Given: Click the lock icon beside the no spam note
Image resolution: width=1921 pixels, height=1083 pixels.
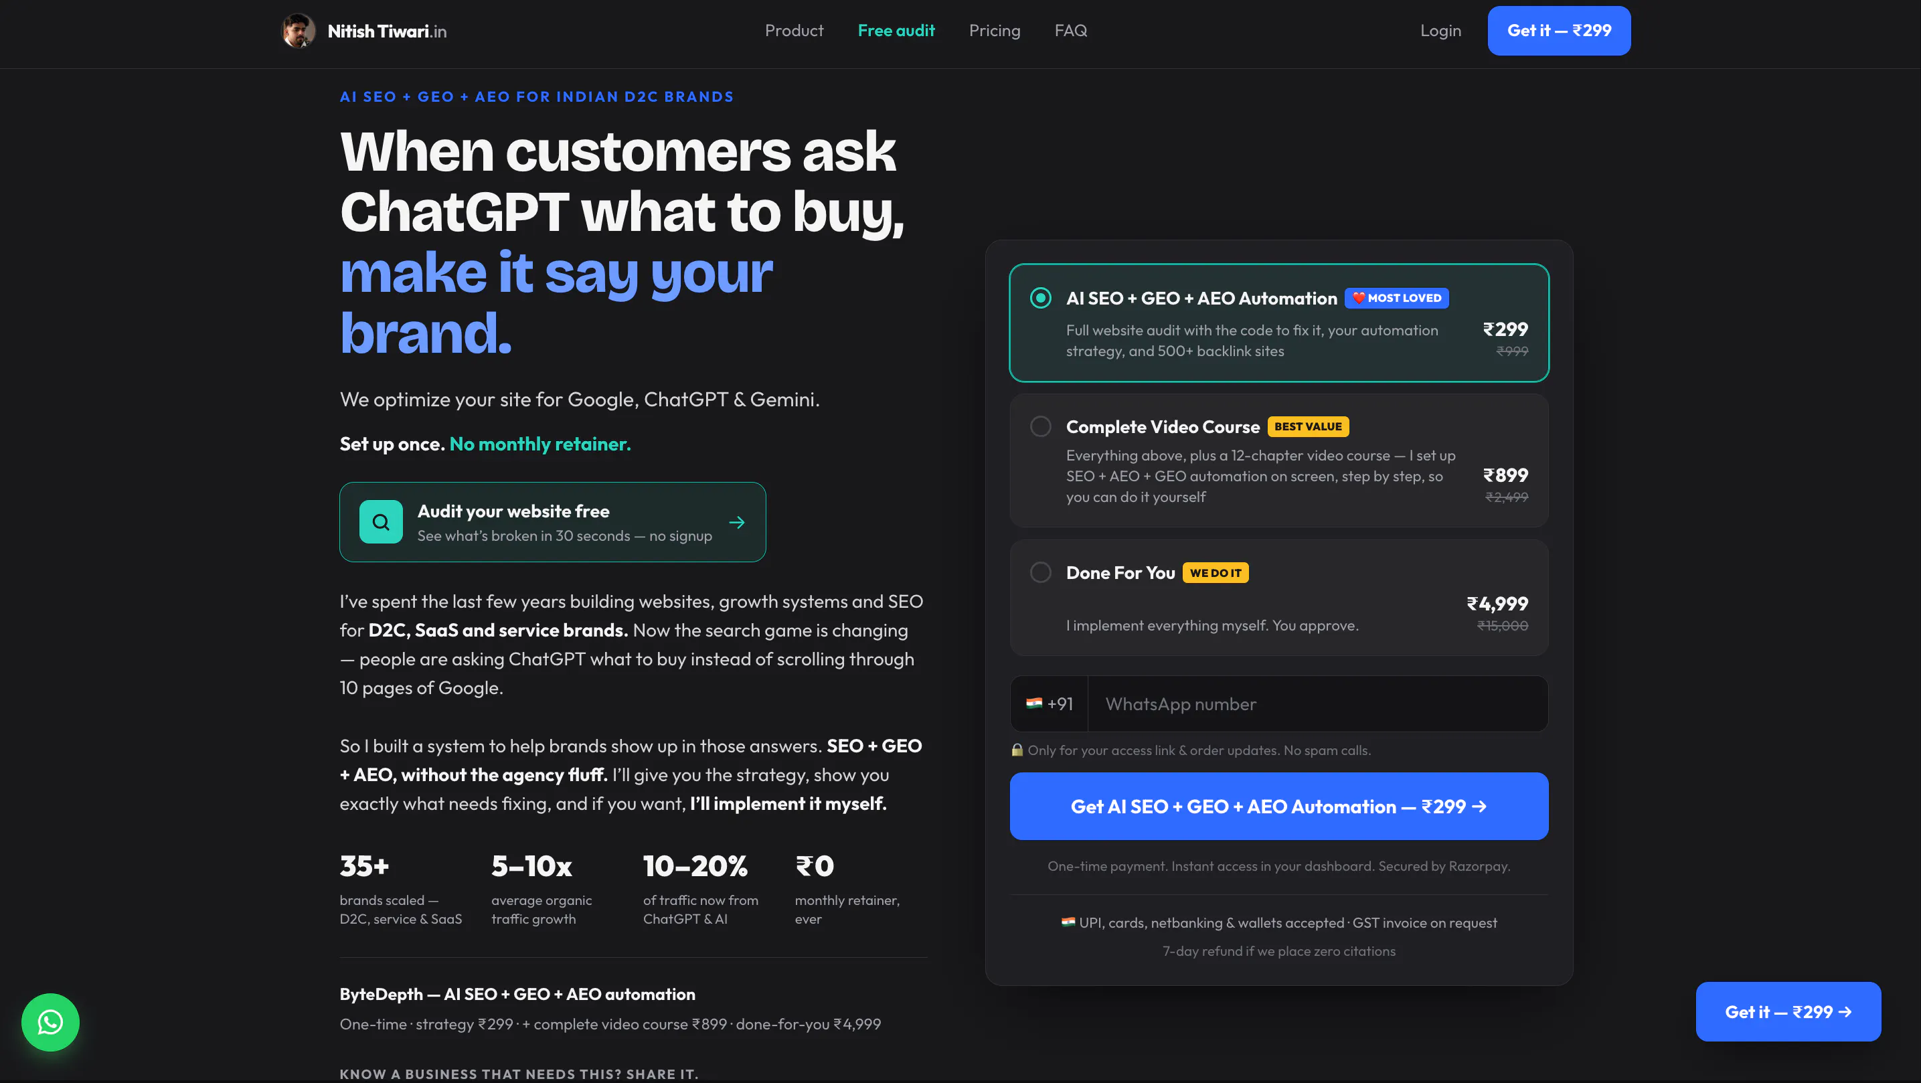Looking at the screenshot, I should pos(1017,750).
